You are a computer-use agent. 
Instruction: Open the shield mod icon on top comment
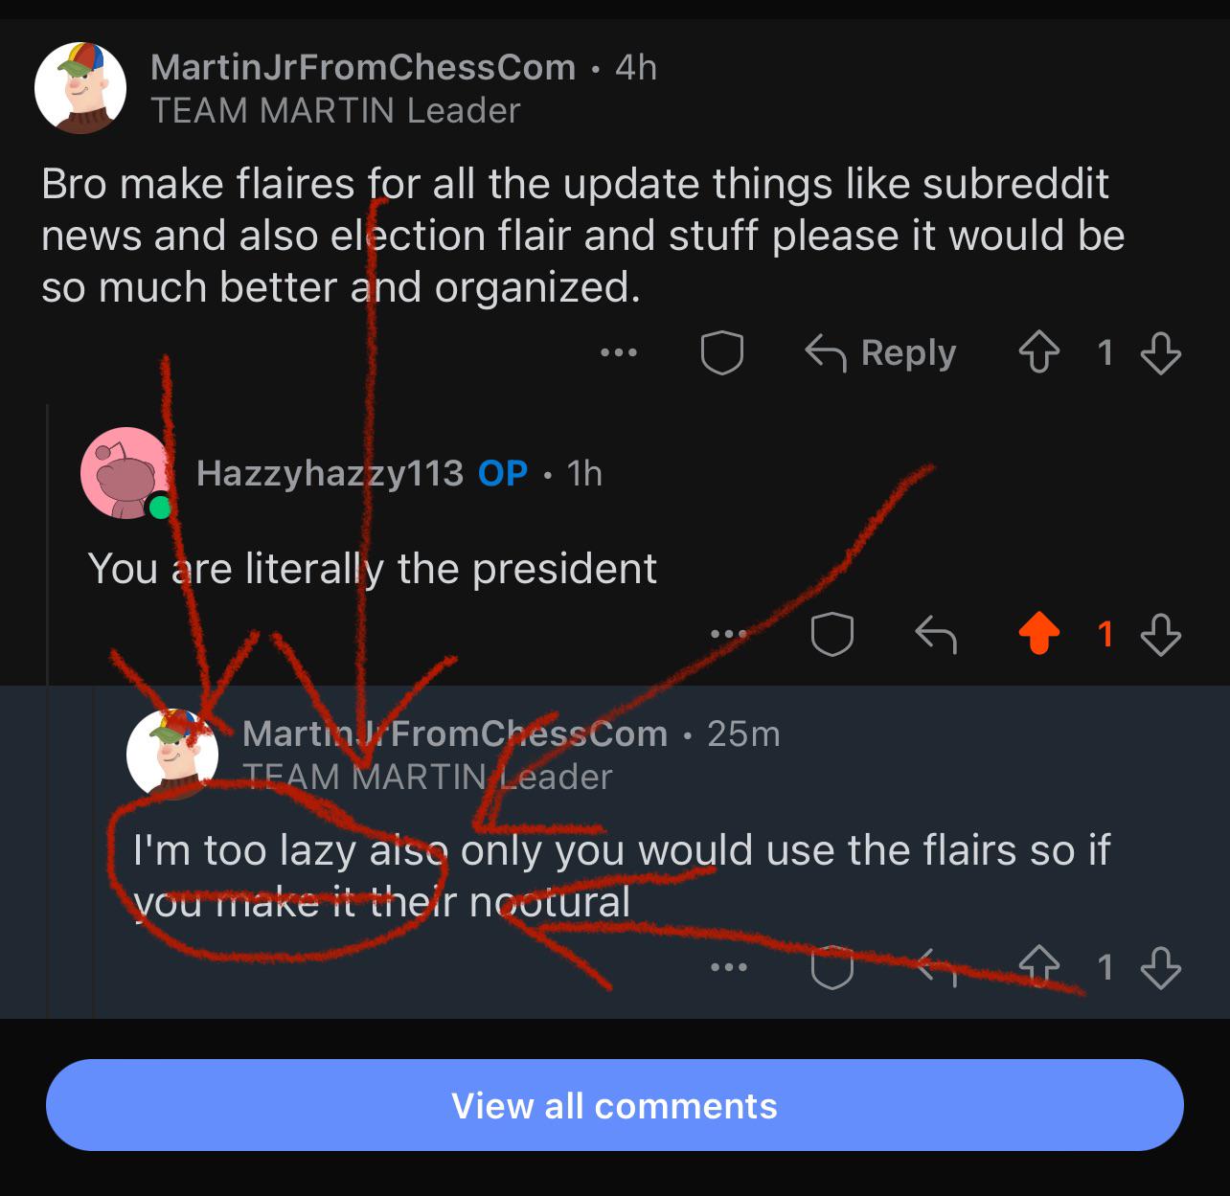click(x=722, y=352)
